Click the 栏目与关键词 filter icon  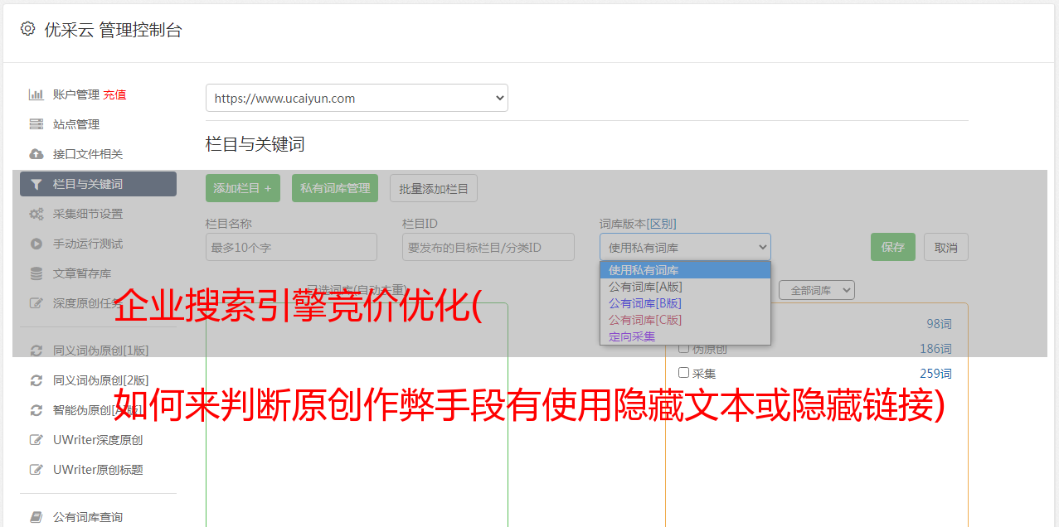(36, 184)
